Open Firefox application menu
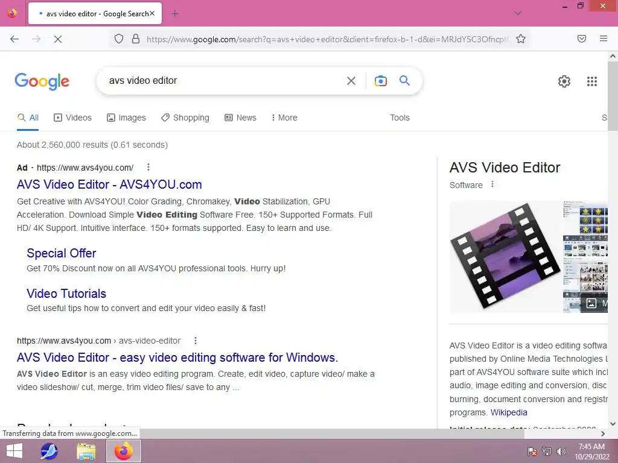Viewport: 618px width, 463px height. pos(603,39)
